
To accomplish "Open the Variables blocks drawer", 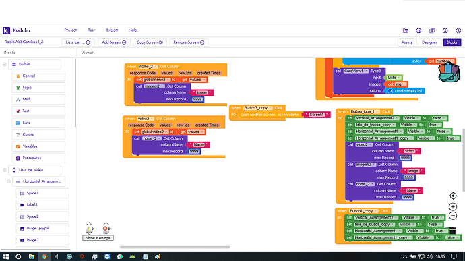I will click(38, 146).
